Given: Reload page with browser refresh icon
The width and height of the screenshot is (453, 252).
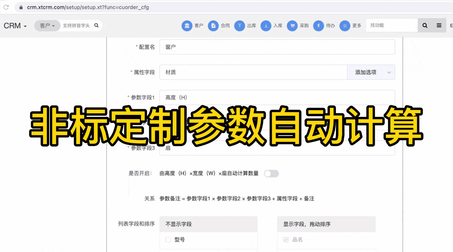Looking at the screenshot, I should [6, 7].
